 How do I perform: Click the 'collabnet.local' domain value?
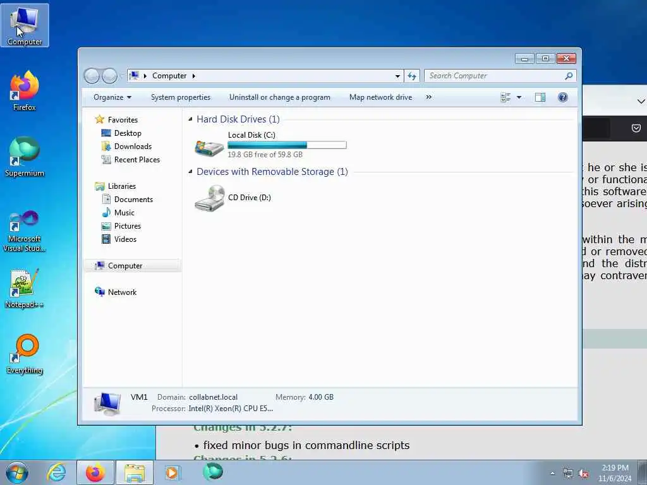click(x=214, y=397)
